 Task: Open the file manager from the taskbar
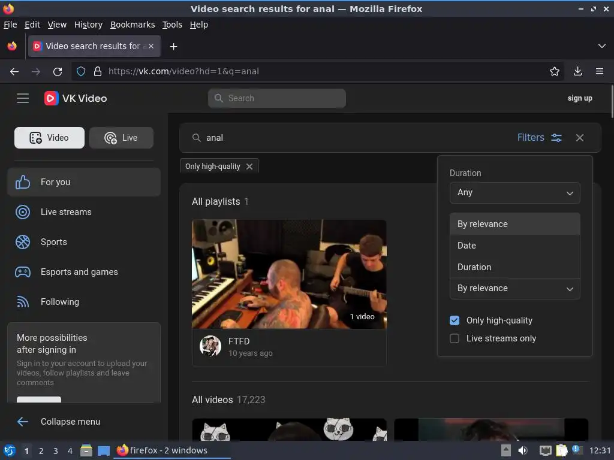pyautogui.click(x=86, y=450)
